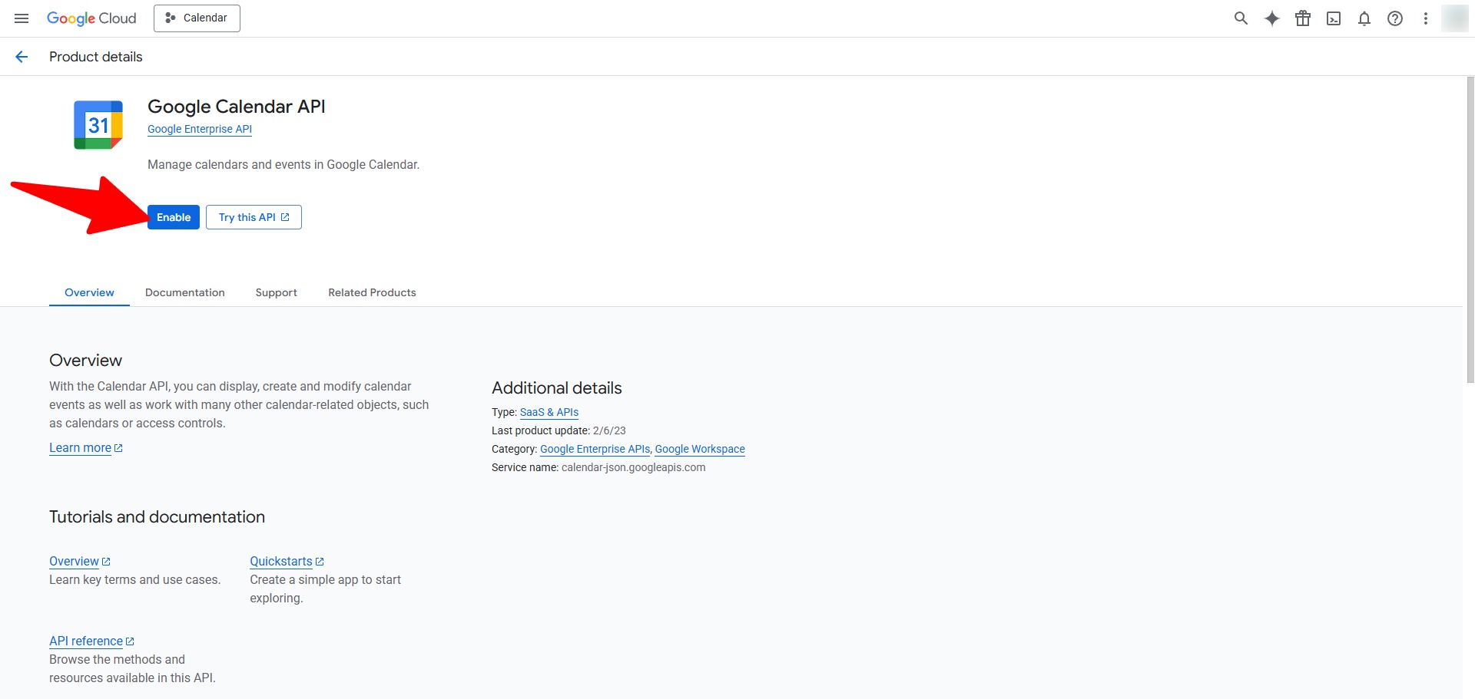Open the Overview tutorial link

coord(80,562)
